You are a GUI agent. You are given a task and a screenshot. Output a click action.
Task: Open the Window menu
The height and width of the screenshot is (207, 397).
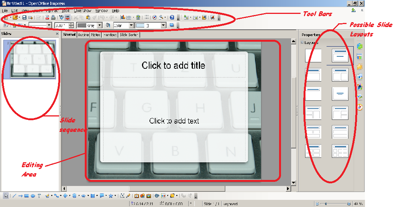(x=102, y=11)
